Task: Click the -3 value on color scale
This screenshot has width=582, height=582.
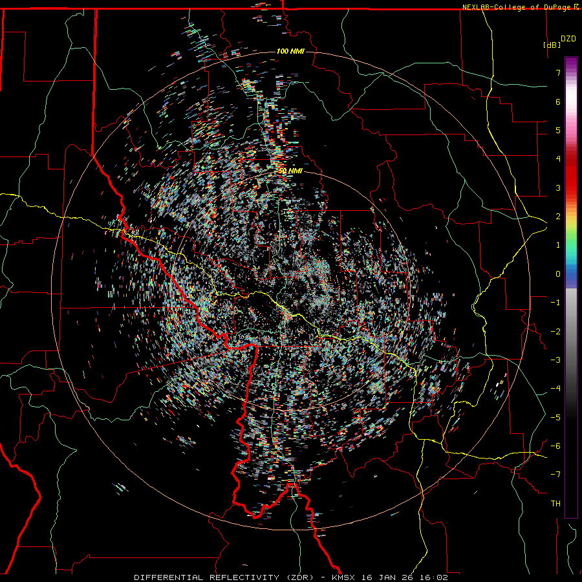Action: coord(555,360)
